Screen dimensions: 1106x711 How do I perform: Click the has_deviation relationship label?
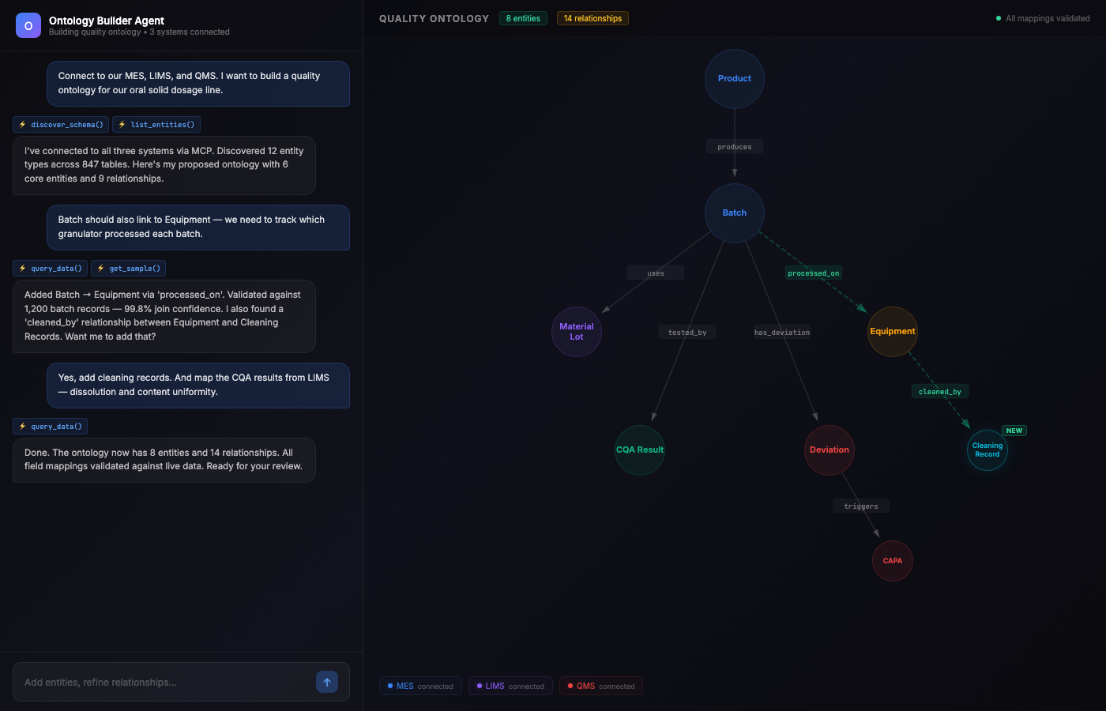click(782, 333)
